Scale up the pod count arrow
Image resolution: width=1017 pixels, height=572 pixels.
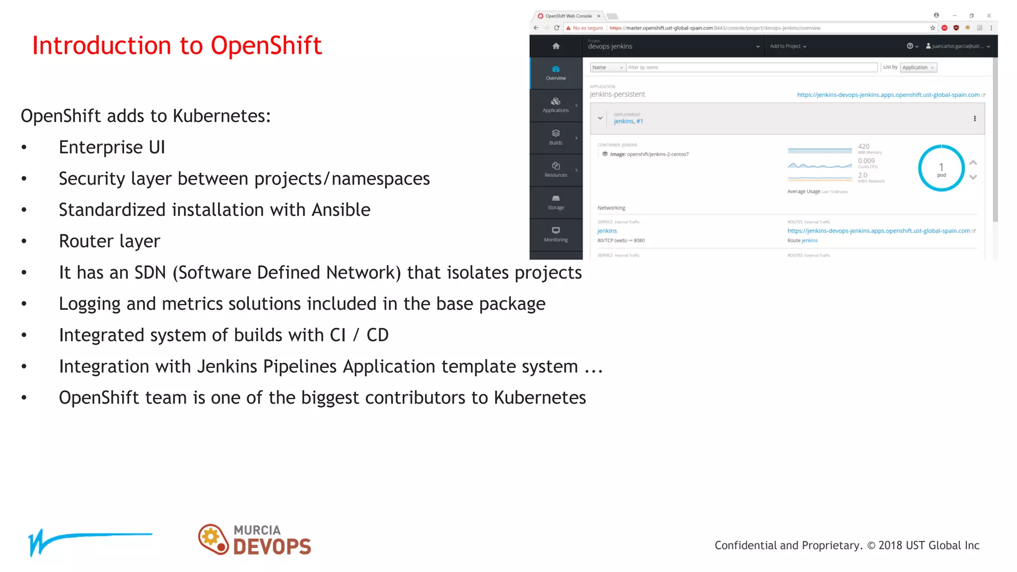click(973, 162)
